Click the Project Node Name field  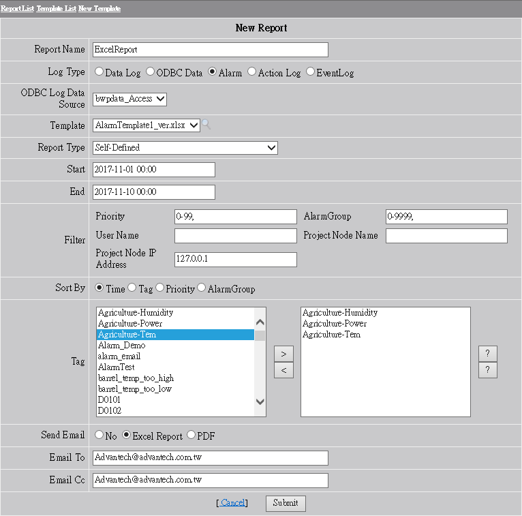coord(446,236)
